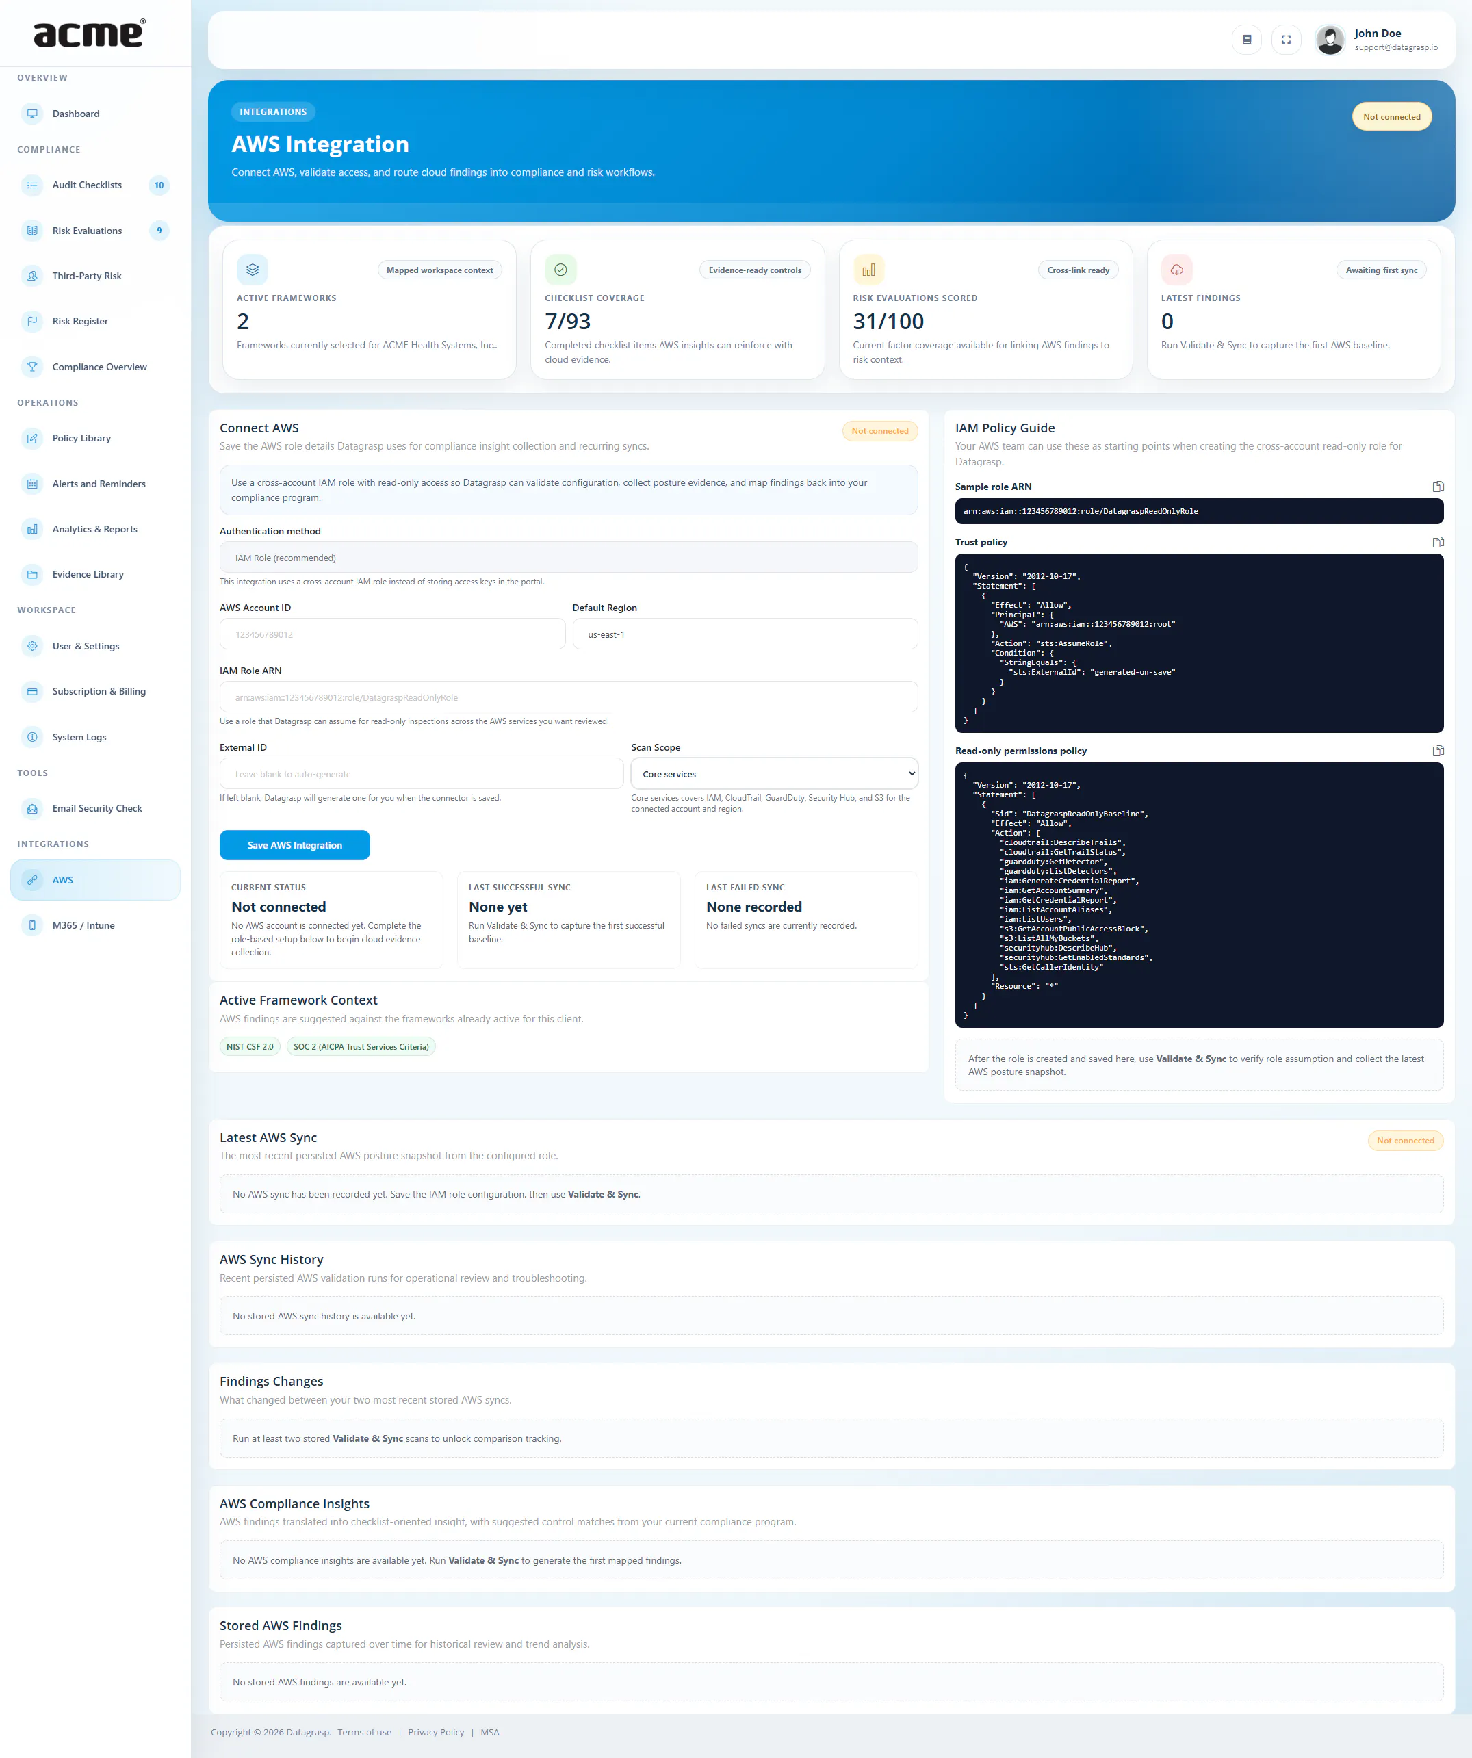Open Compliance Overview from sidebar
This screenshot has height=1758, width=1472.
pyautogui.click(x=94, y=367)
